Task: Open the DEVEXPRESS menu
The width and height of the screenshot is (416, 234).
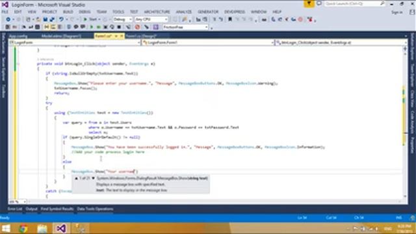Action: (x=235, y=12)
